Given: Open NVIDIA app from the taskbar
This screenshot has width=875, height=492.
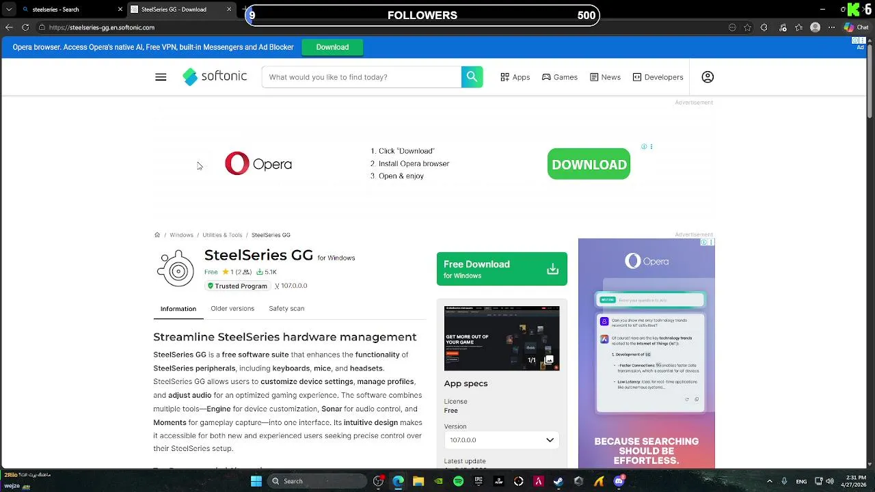Looking at the screenshot, I should click(438, 481).
